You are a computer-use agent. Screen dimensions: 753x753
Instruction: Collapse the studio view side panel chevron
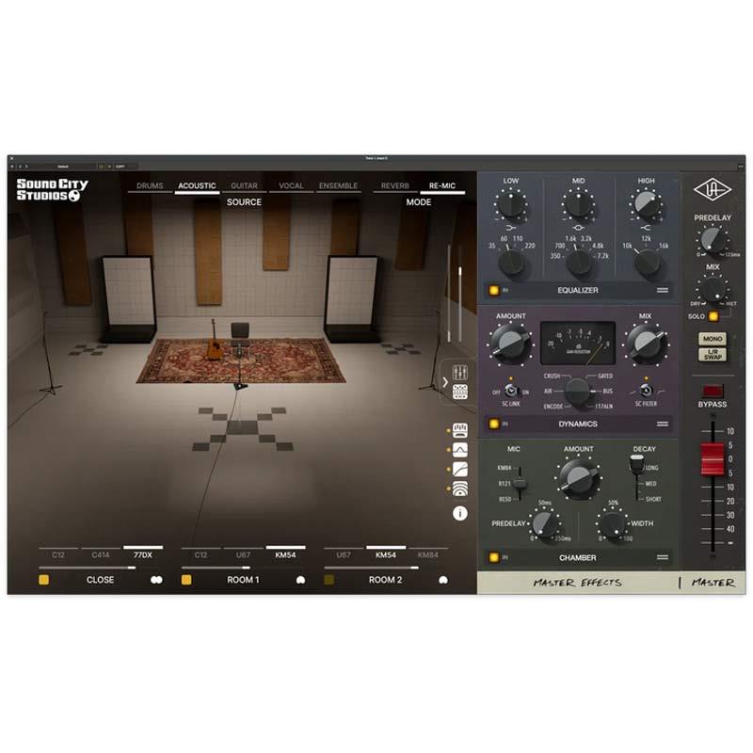446,380
